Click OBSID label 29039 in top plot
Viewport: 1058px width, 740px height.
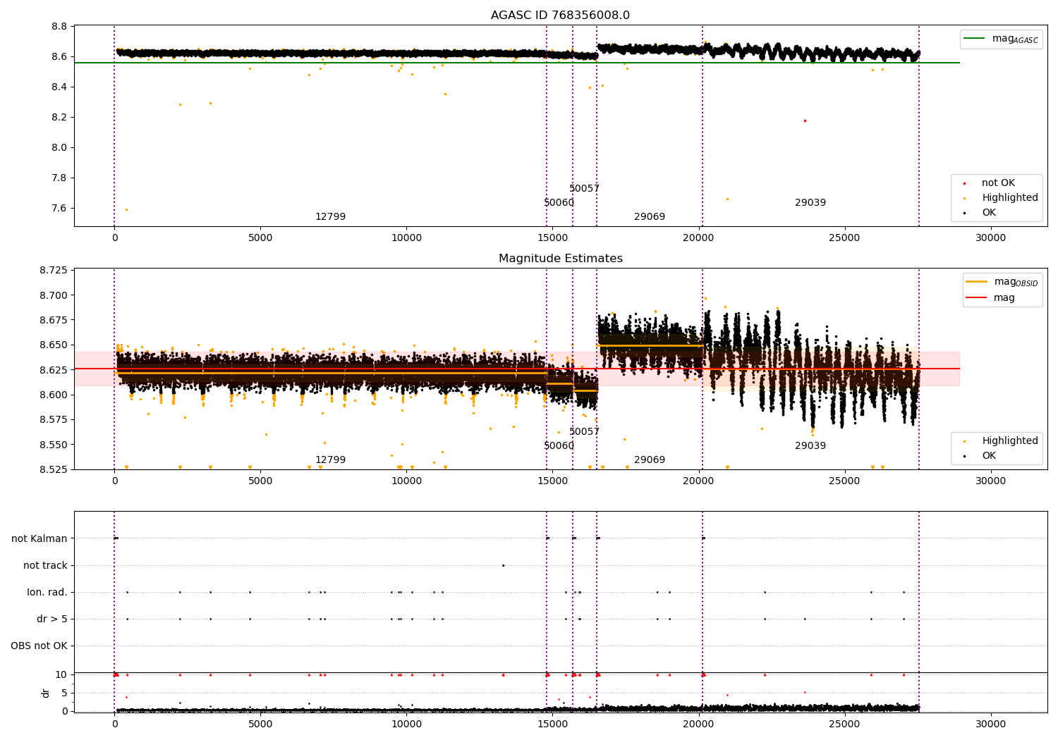click(810, 203)
